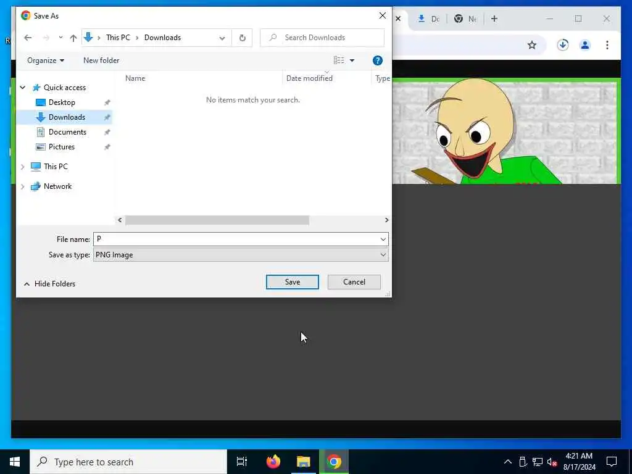Viewport: 632px width, 474px height.
Task: Click the taskbar search box
Action: point(128,462)
